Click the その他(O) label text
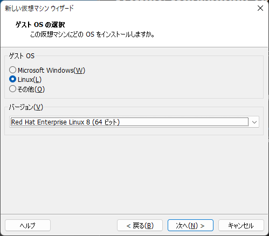Viewport: 269px width, 236px height. pos(31,89)
